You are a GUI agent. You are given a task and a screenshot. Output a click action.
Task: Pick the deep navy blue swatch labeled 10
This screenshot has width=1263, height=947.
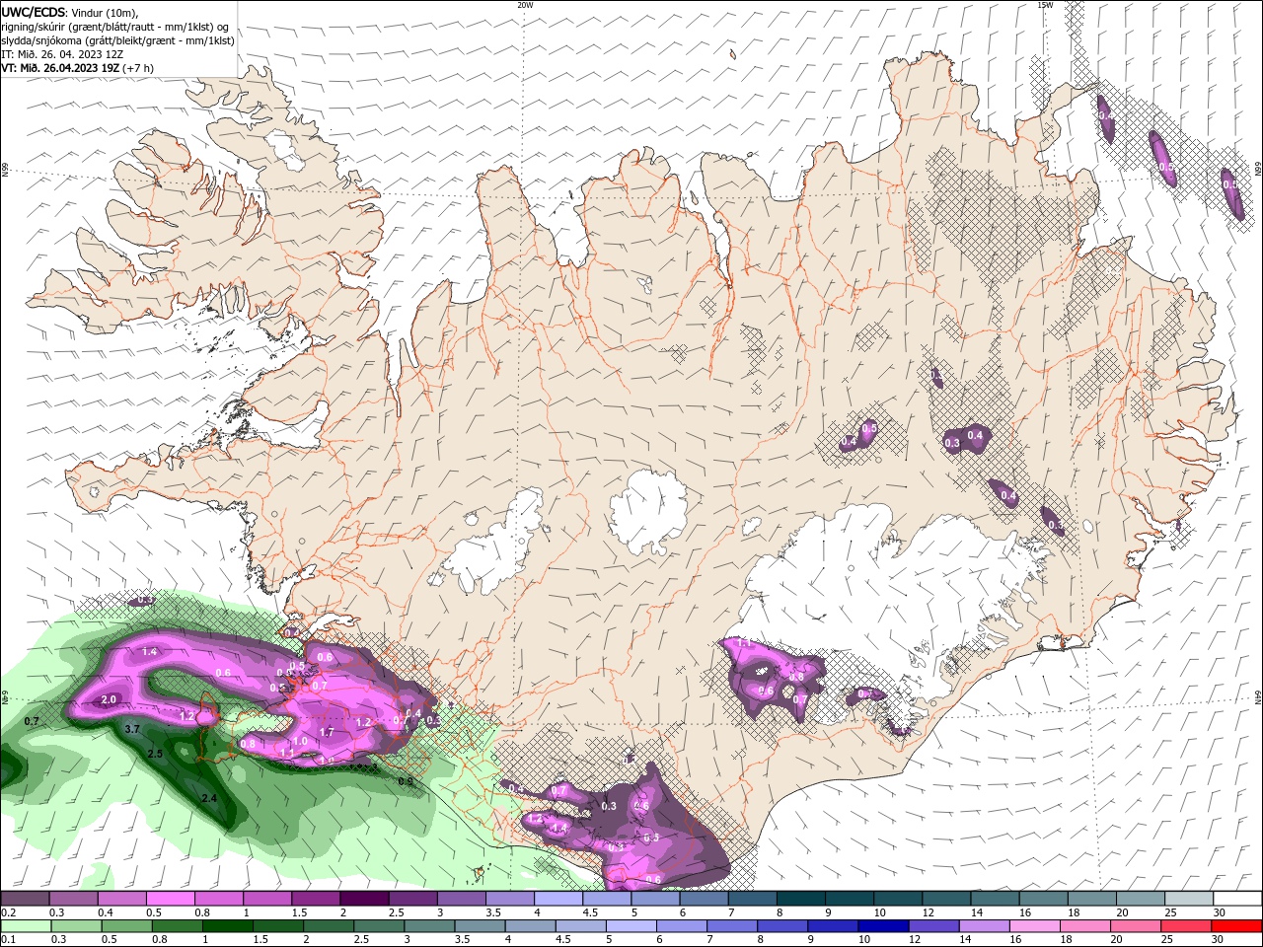pyautogui.click(x=882, y=926)
